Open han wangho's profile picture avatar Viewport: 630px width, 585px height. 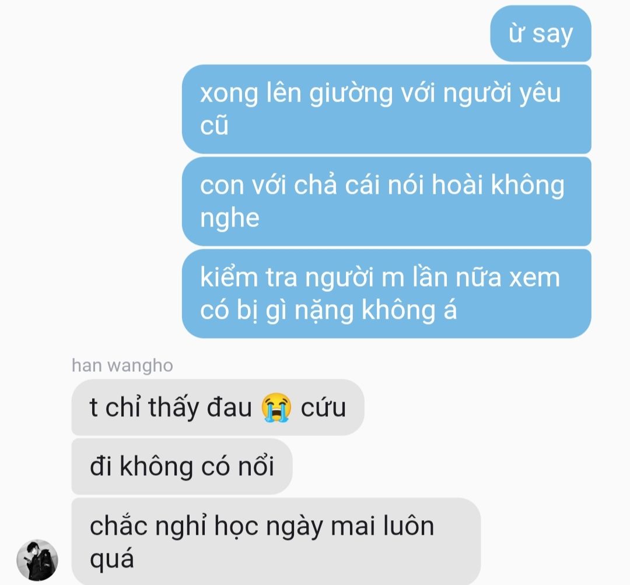[x=37, y=560]
